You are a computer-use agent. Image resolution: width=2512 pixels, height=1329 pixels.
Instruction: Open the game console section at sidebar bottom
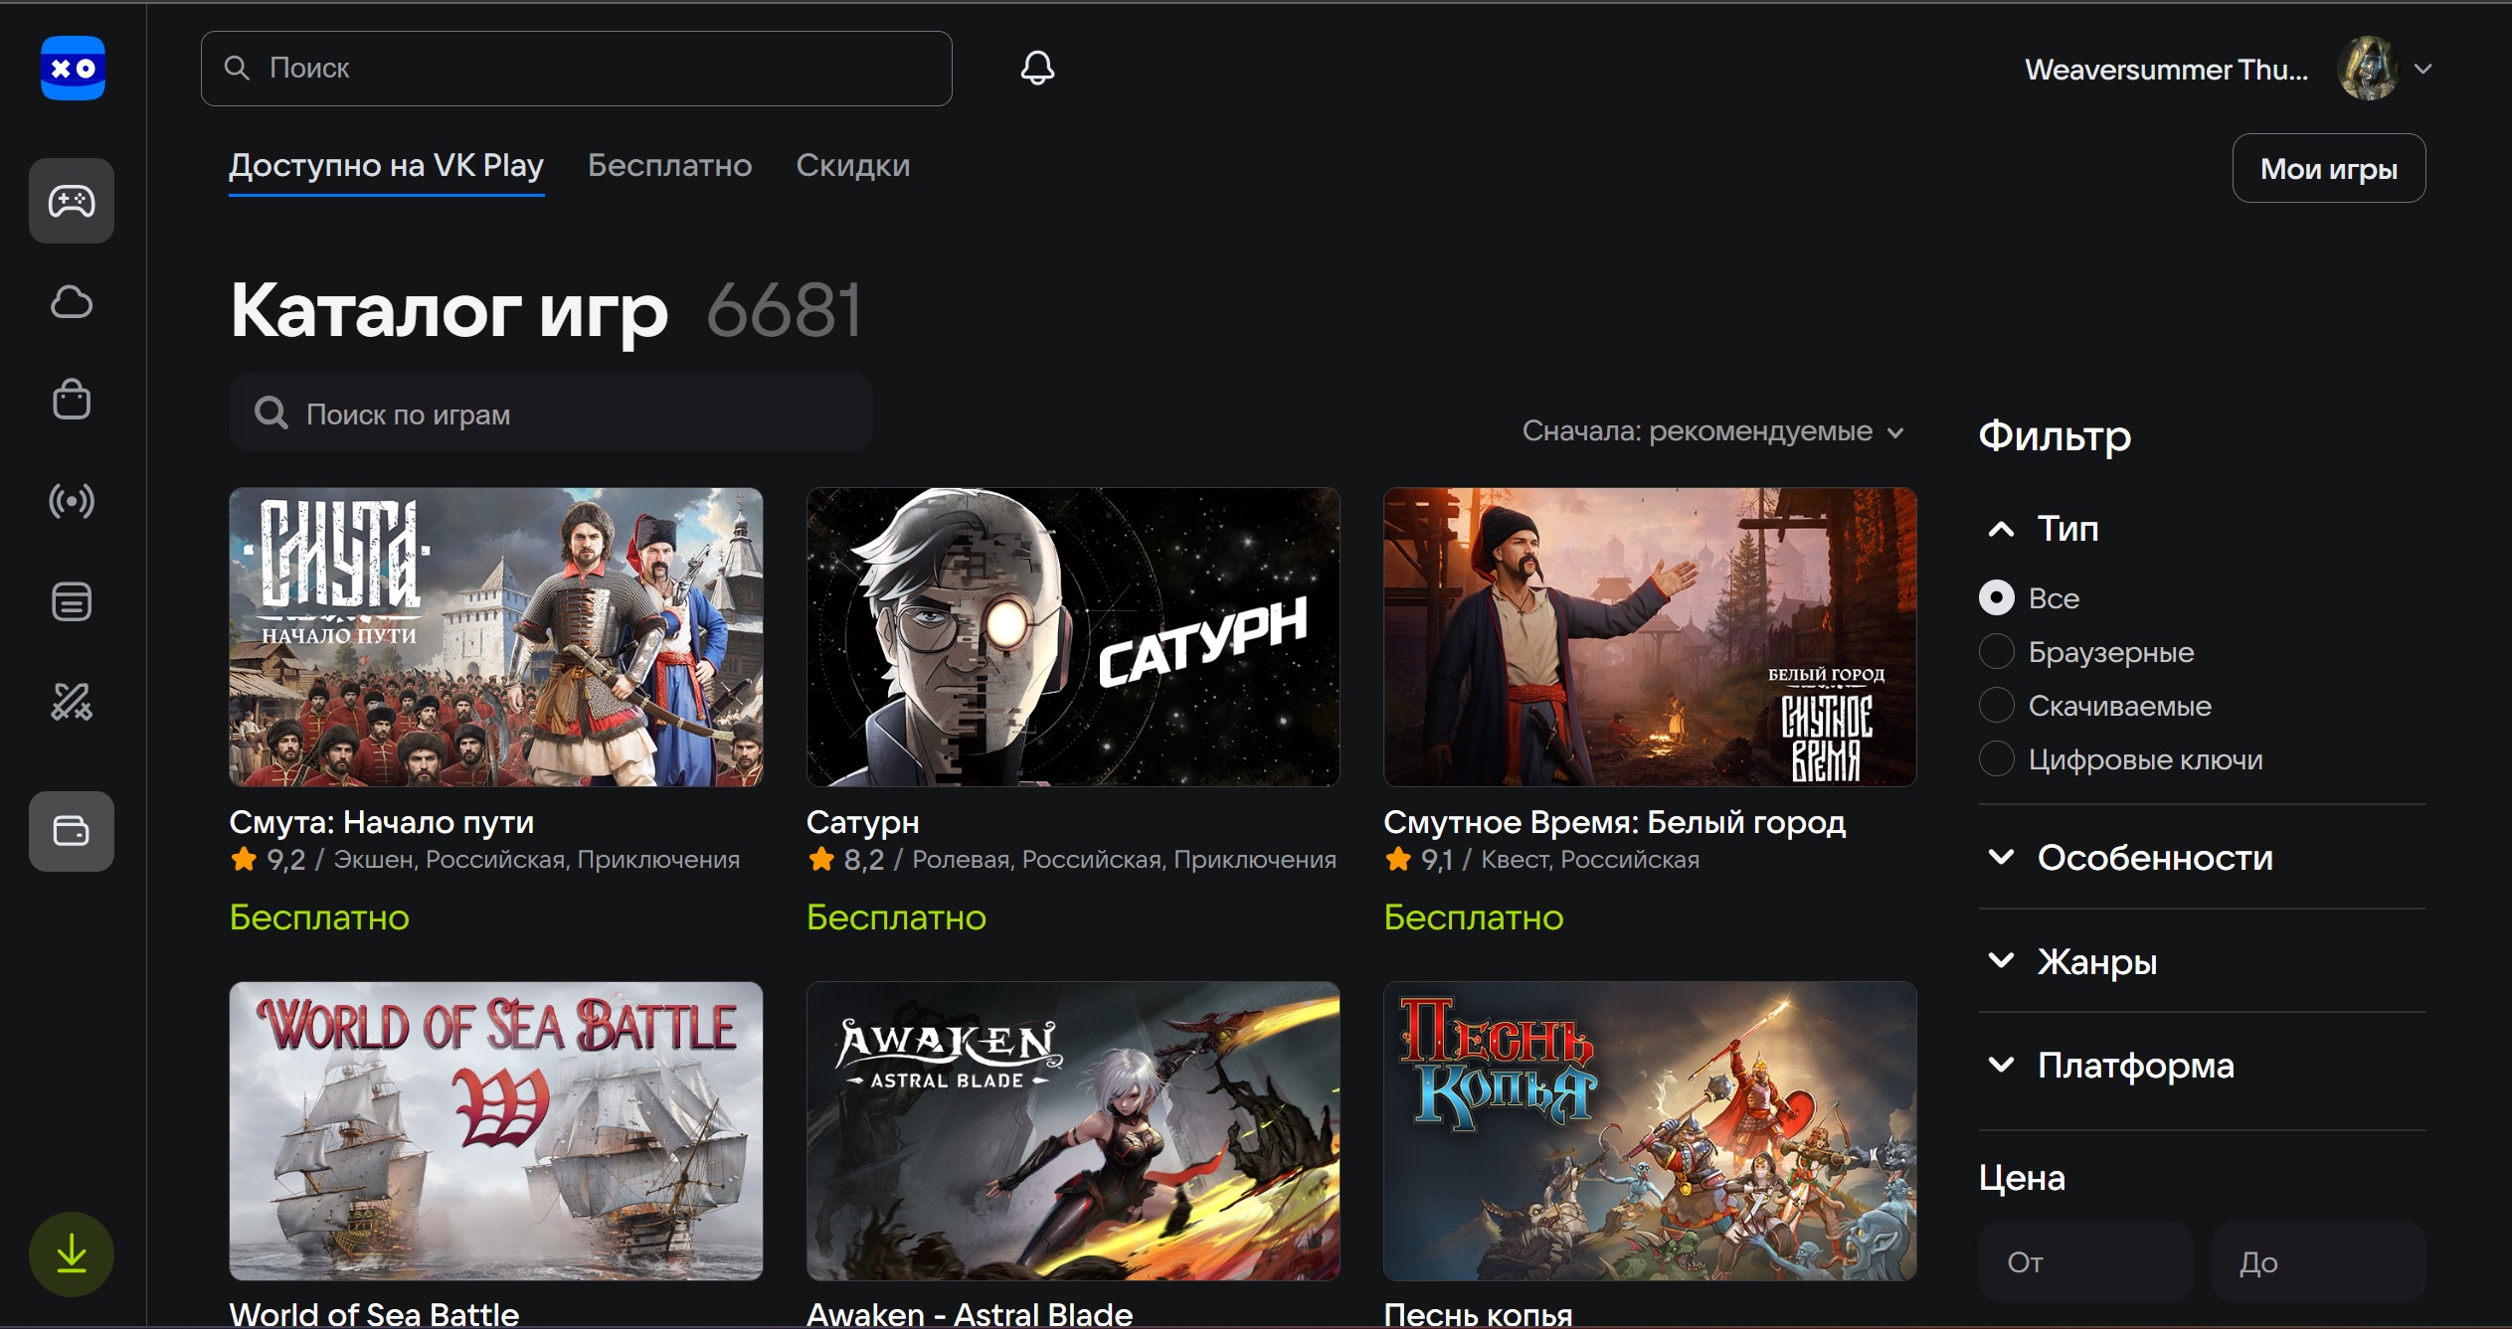(71, 831)
